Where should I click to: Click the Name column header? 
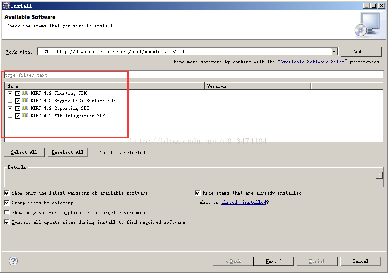click(x=104, y=86)
